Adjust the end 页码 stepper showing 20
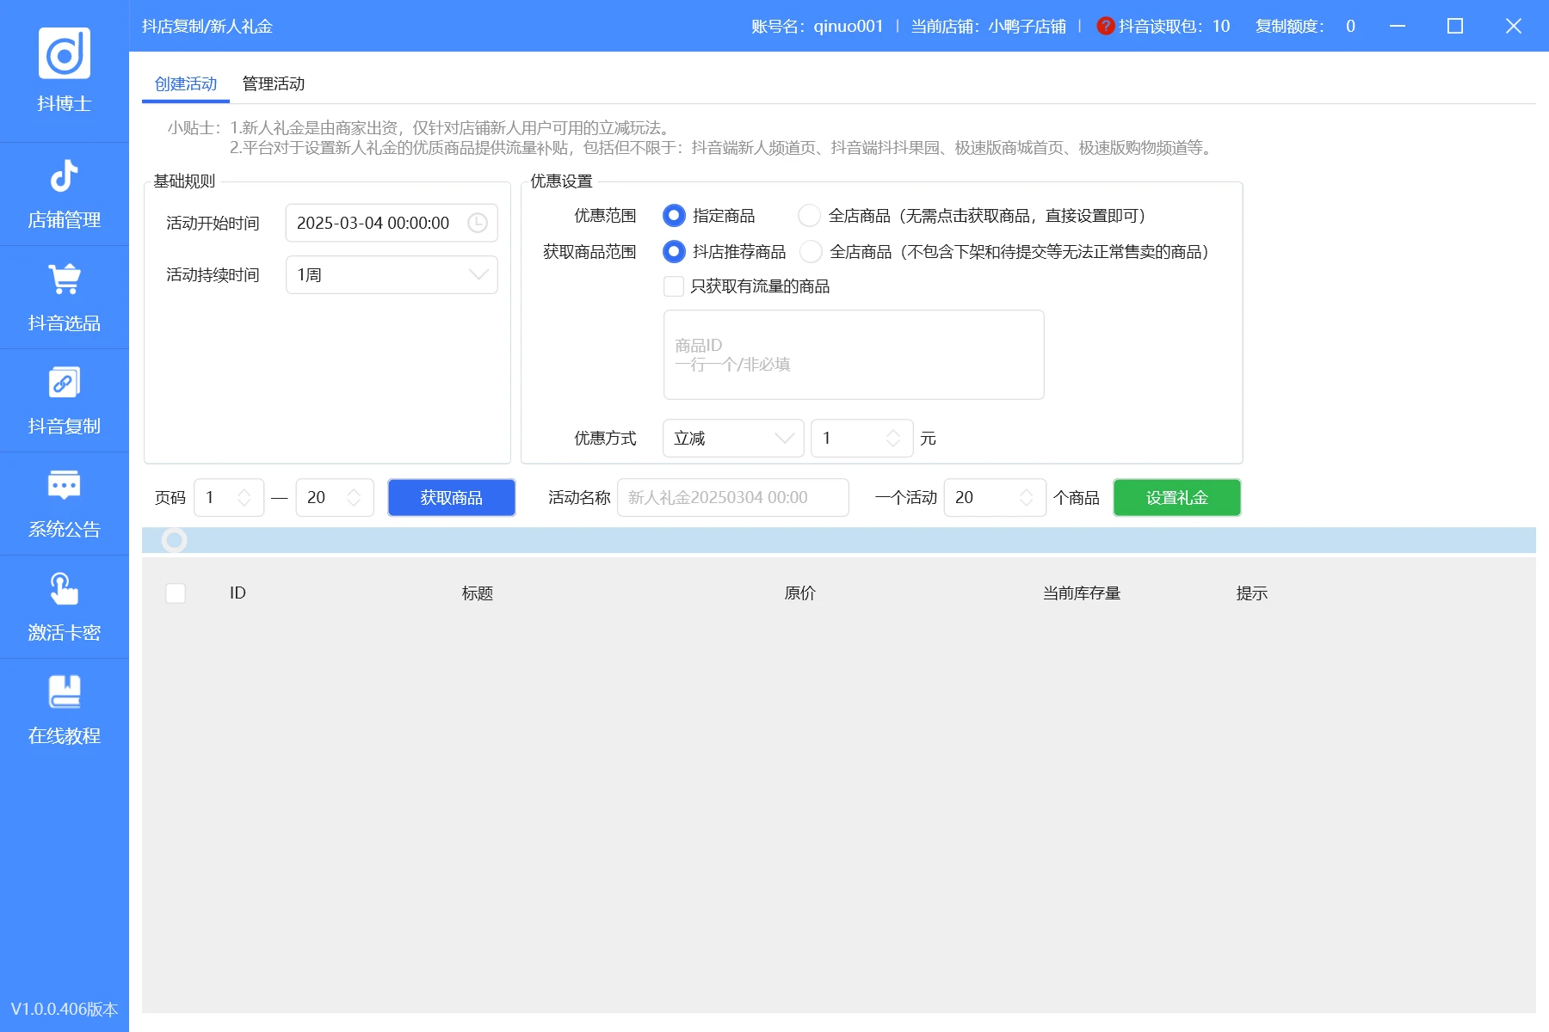 pyautogui.click(x=354, y=498)
